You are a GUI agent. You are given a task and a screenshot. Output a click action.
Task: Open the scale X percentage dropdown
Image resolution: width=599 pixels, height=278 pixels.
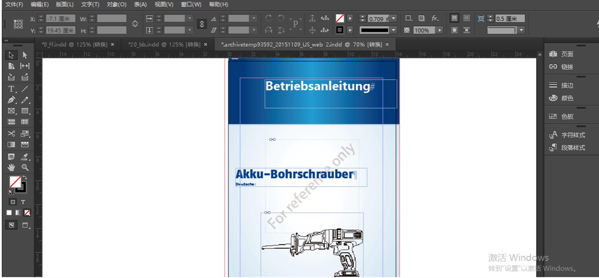tap(190, 19)
